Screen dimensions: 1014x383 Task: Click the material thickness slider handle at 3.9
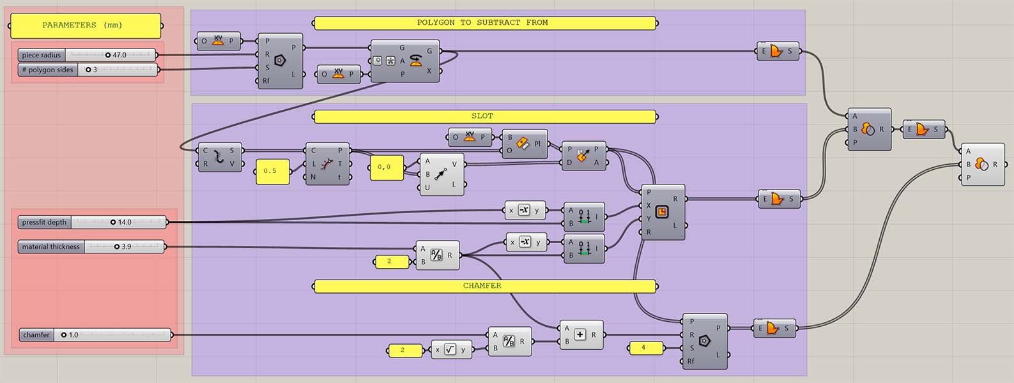pyautogui.click(x=117, y=246)
